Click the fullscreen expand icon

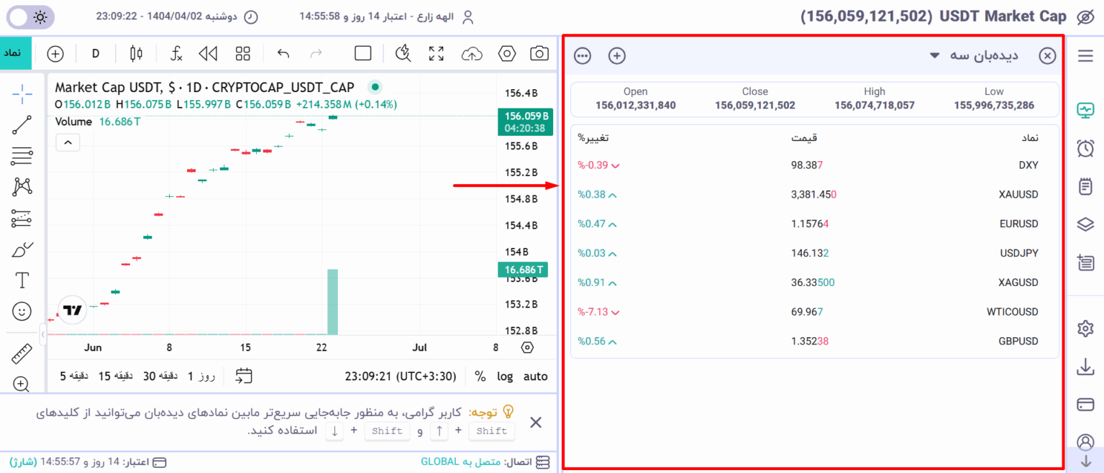pos(436,54)
